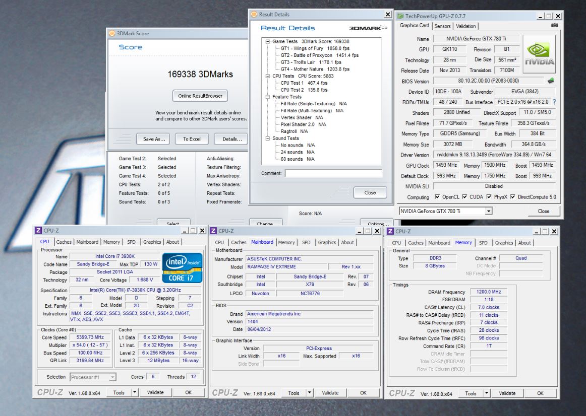The width and height of the screenshot is (586, 416).
Task: Click the RAMPAGE IV EXTREME model field
Action: [x=286, y=267]
